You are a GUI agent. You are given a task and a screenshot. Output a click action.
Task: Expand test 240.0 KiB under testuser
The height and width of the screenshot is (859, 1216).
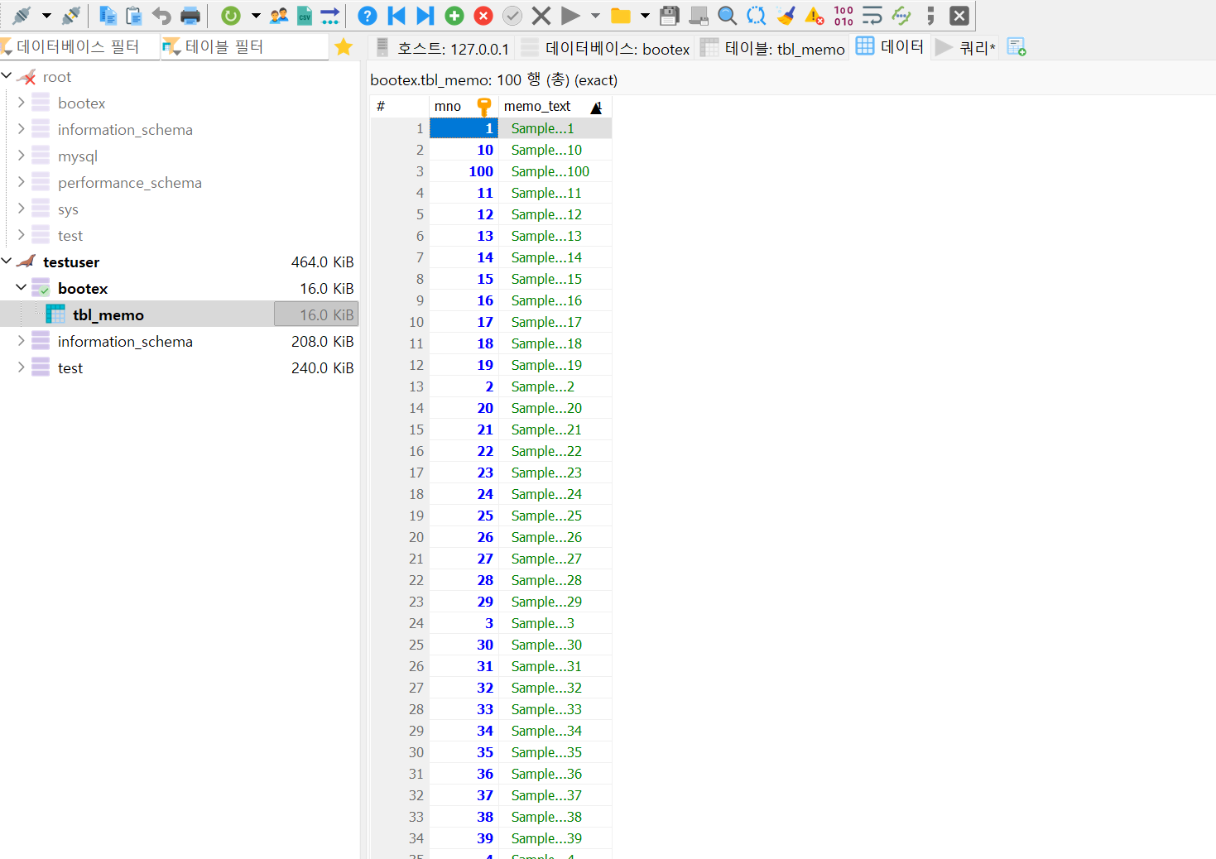click(21, 367)
